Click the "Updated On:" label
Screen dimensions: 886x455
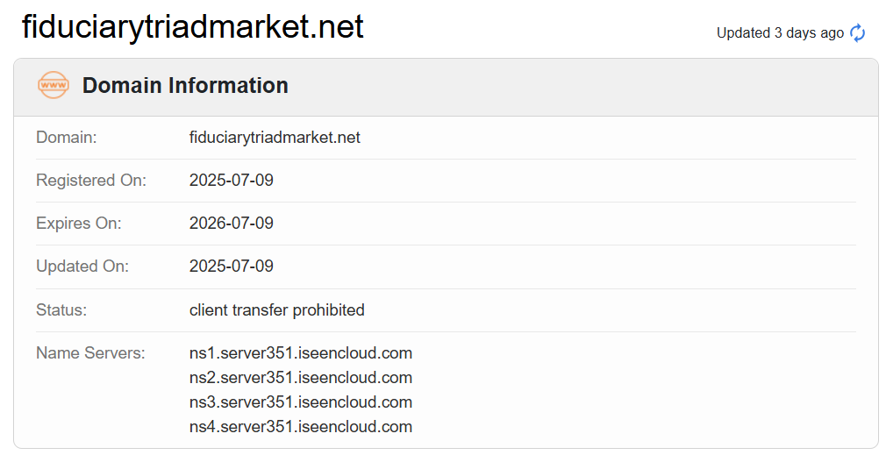(x=82, y=267)
